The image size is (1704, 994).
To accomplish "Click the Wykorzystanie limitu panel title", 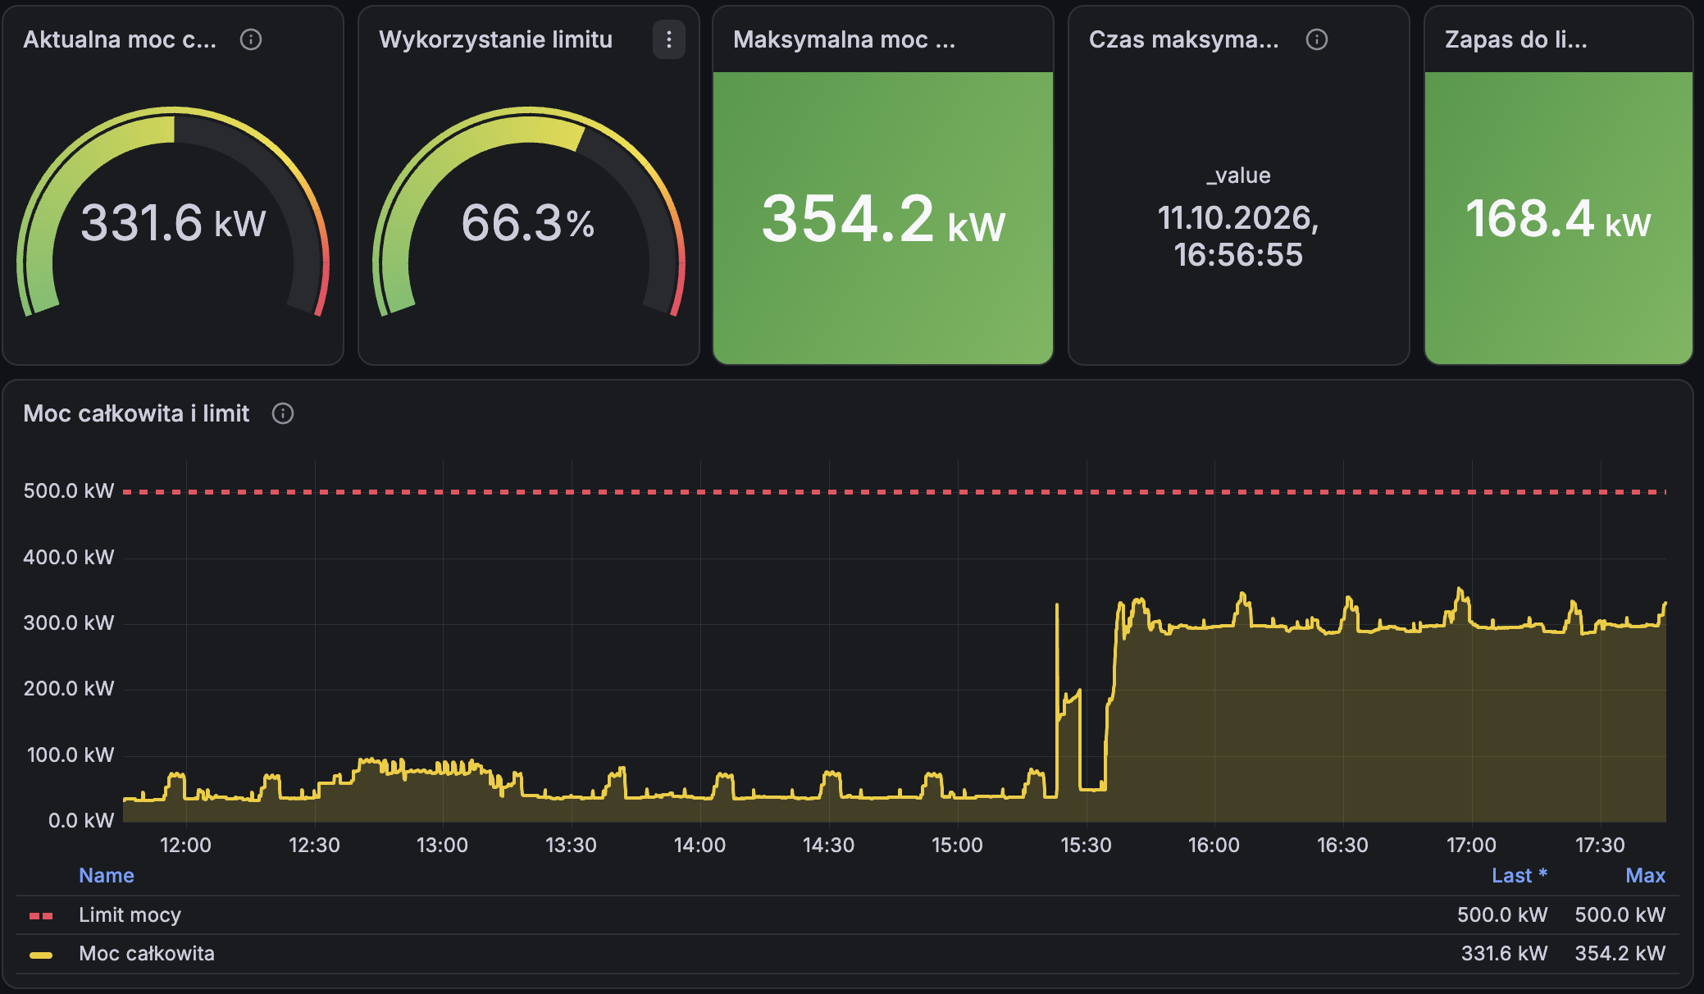I will click(495, 39).
